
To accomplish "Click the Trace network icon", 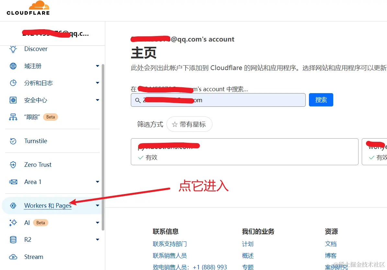I will click(13, 117).
